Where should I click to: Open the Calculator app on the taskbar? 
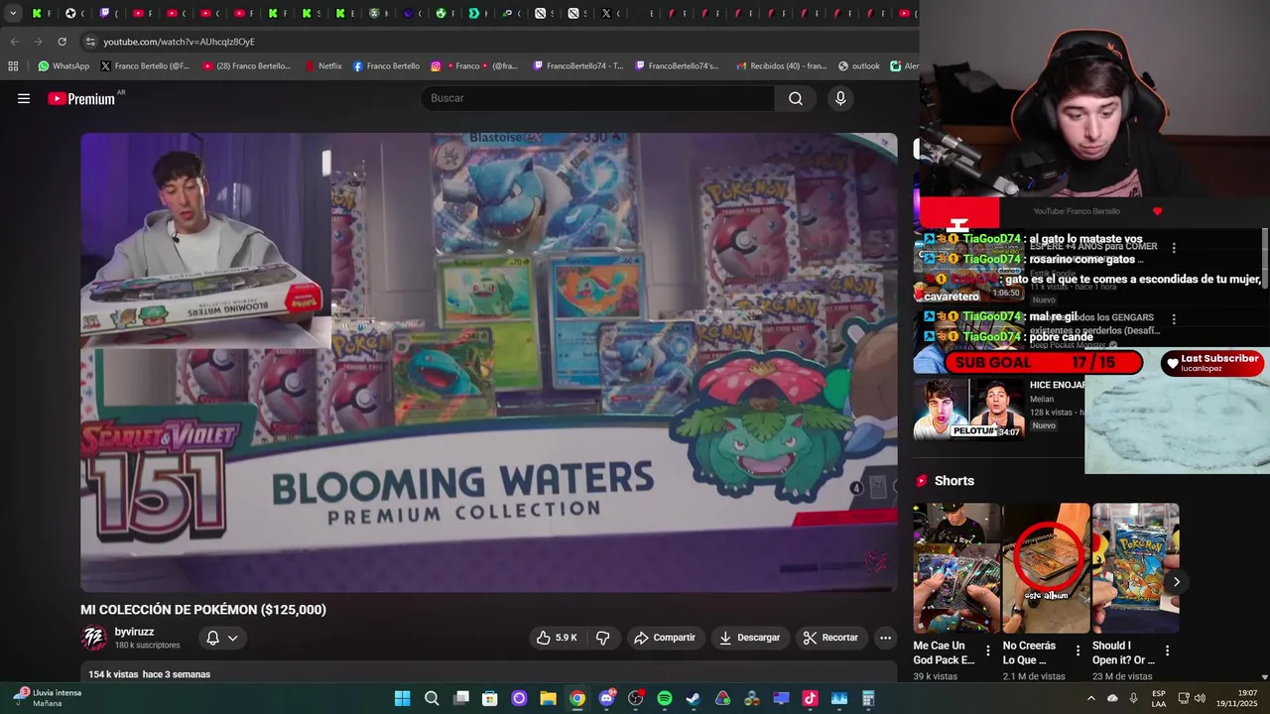[868, 698]
